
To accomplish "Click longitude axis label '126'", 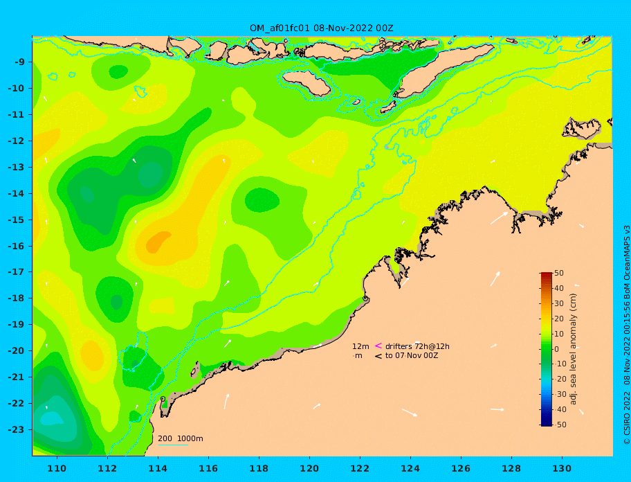I will coord(461,469).
